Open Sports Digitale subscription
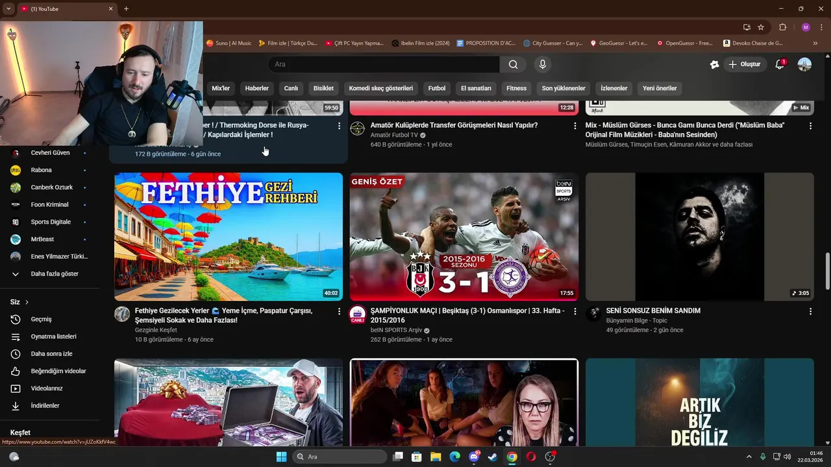The image size is (831, 467). (x=49, y=222)
